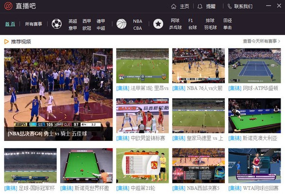Screen dimensions: 285x195
Task: Open the 网球 category
Action: pyautogui.click(x=175, y=20)
